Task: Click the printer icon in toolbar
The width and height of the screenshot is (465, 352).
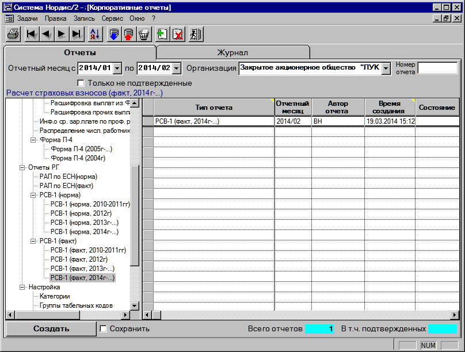Action: pos(13,34)
